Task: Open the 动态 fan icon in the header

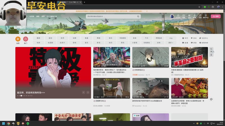Action: click(x=189, y=16)
